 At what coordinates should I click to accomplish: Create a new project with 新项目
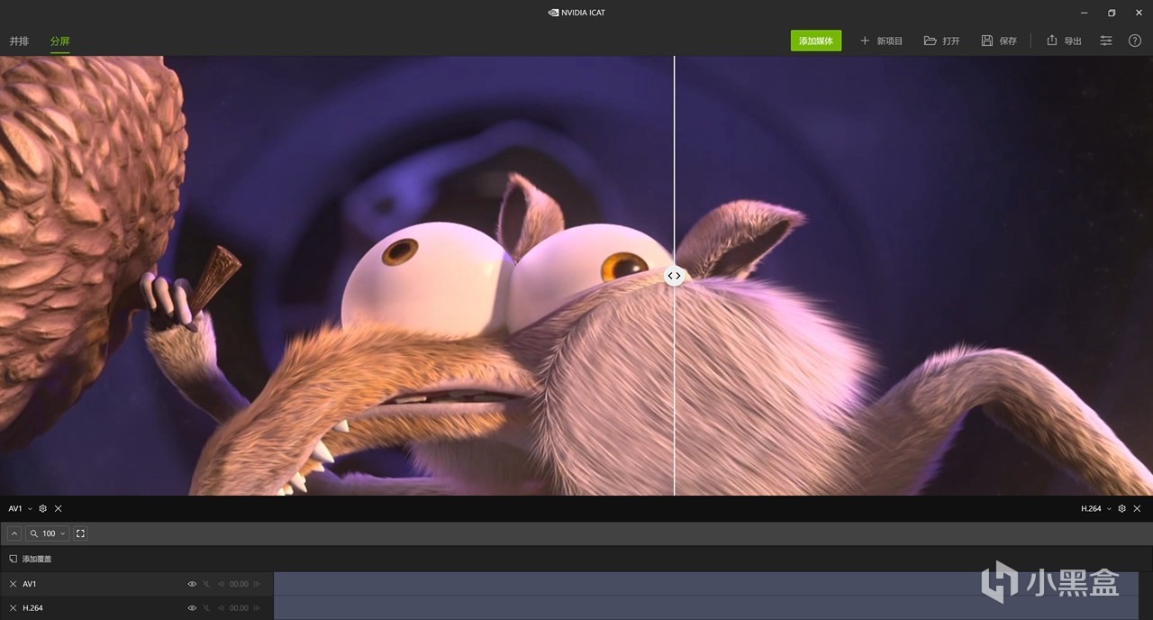point(881,41)
